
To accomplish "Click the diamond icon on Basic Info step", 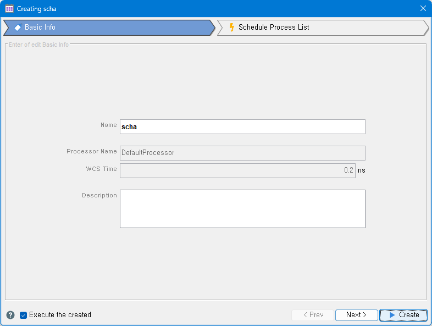I will (x=18, y=27).
